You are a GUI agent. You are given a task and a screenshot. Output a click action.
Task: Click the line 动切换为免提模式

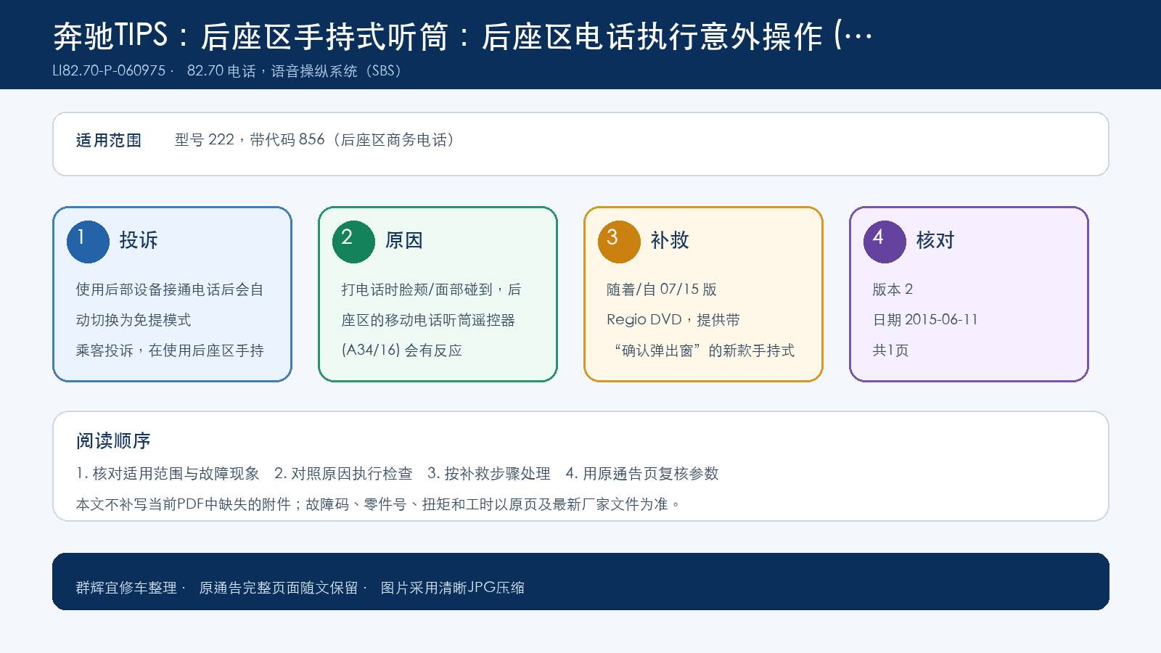pyautogui.click(x=134, y=320)
